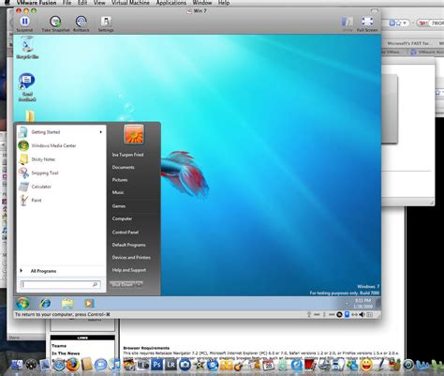
Task: Launch Sticky Notes from Start menu
Action: click(x=62, y=159)
